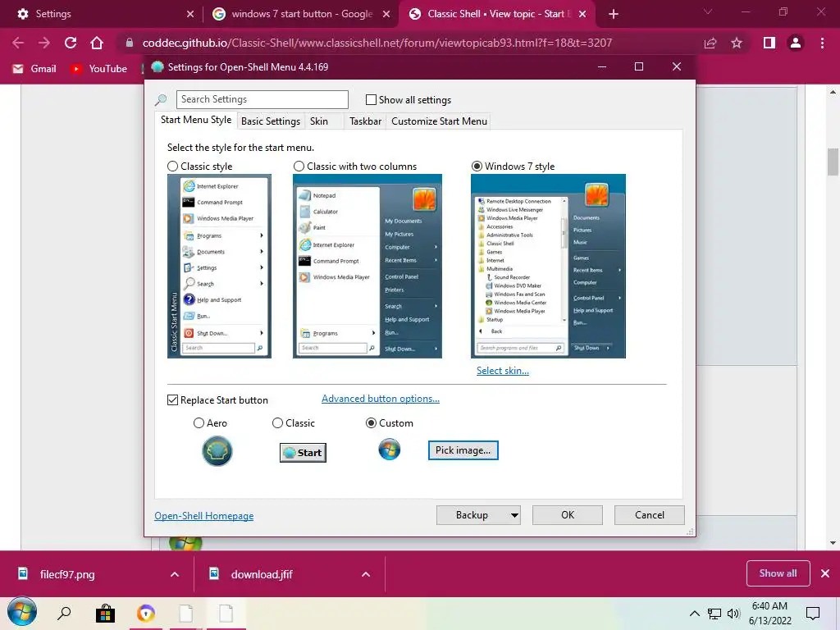Viewport: 840px width, 630px height.
Task: Open the clock showing 6:40 AM
Action: [769, 614]
